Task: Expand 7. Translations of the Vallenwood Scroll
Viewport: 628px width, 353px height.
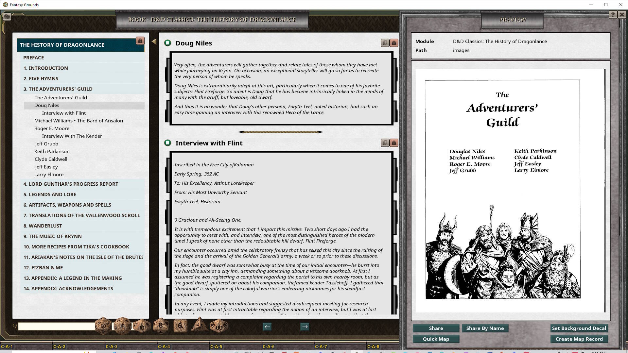Action: pos(82,215)
